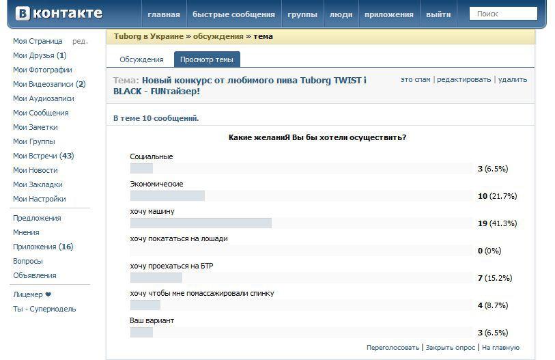This screenshot has height=360, width=555.
Task: Switch to the Обсуждения tab
Action: pyautogui.click(x=141, y=59)
